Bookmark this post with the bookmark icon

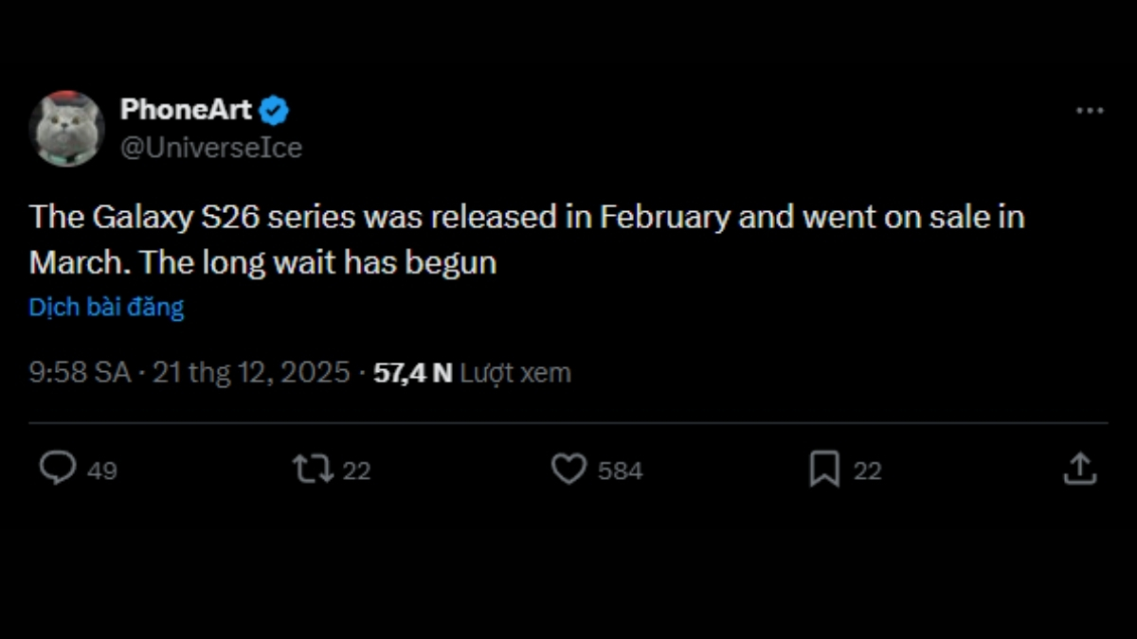[824, 469]
